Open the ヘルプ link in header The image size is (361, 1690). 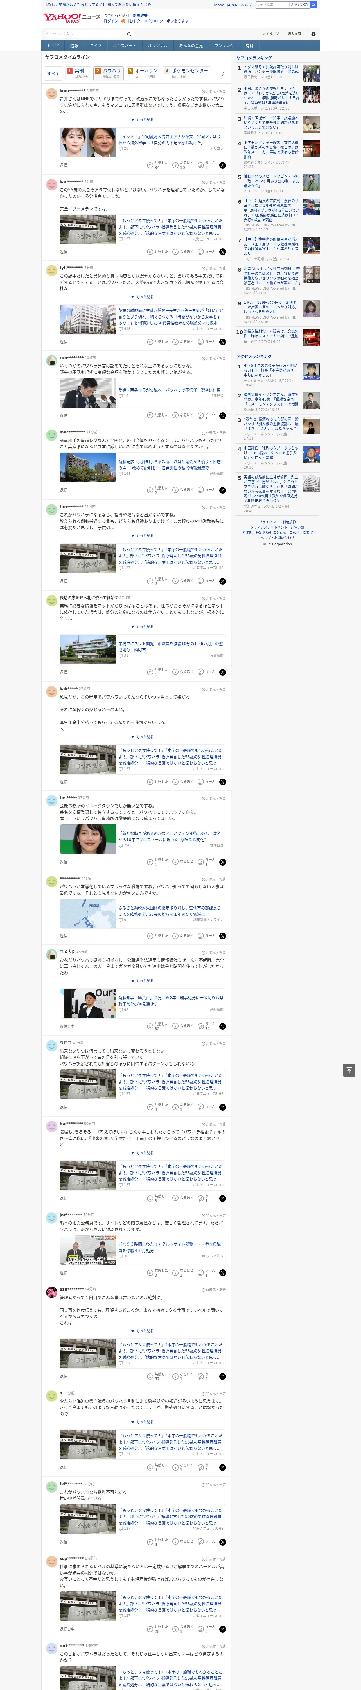coord(246,5)
